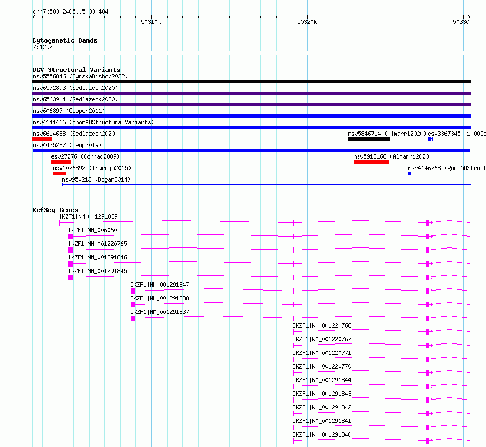This screenshot has width=486, height=447.
Task: Click the red bar under nsv6614688
Action: coord(42,139)
